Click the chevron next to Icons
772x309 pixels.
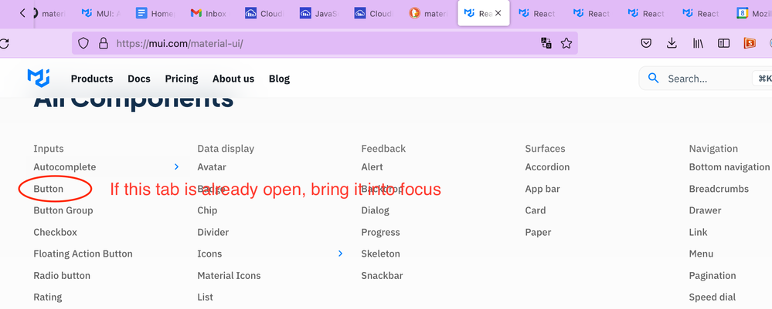point(340,254)
